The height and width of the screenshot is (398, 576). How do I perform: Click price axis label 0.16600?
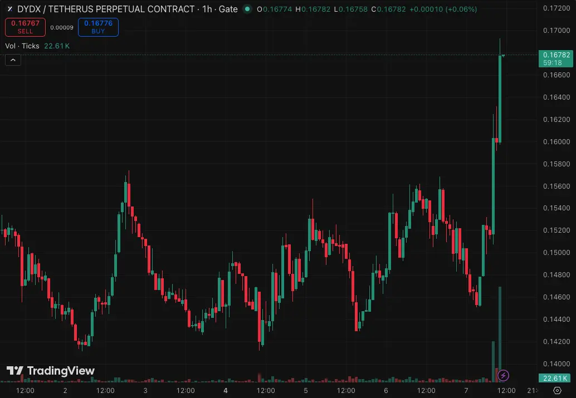pyautogui.click(x=557, y=75)
